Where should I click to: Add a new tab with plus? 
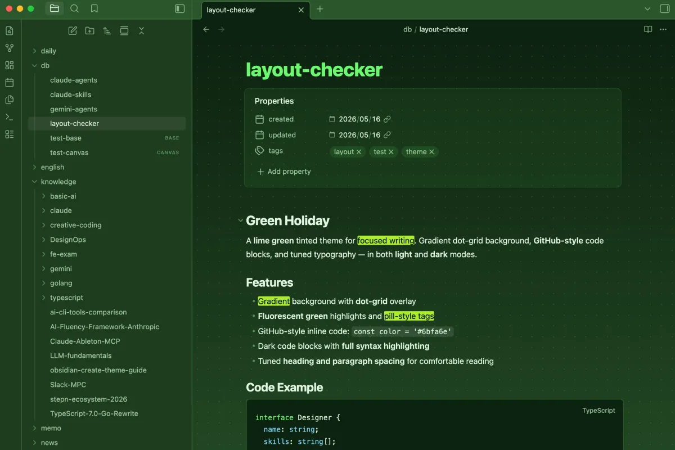coord(320,9)
